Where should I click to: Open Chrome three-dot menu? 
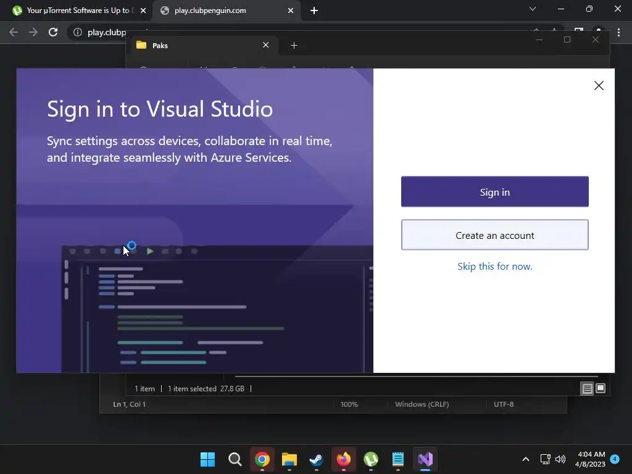[618, 32]
